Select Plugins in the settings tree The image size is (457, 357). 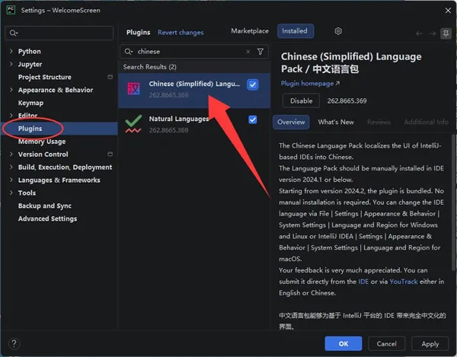(59, 129)
